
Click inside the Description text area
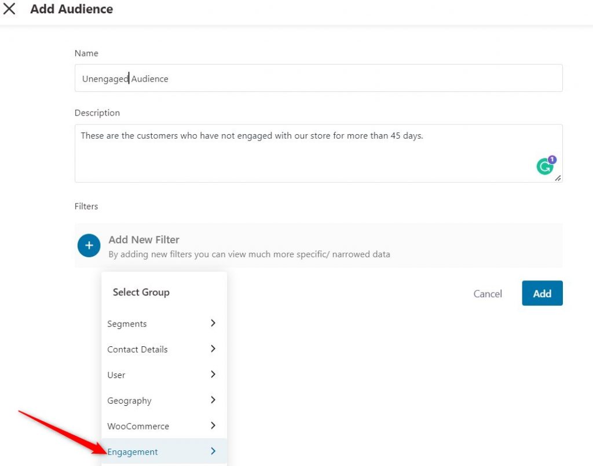pos(319,153)
